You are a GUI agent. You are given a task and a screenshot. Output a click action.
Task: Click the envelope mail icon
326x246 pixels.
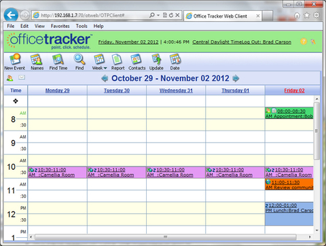coord(22,77)
